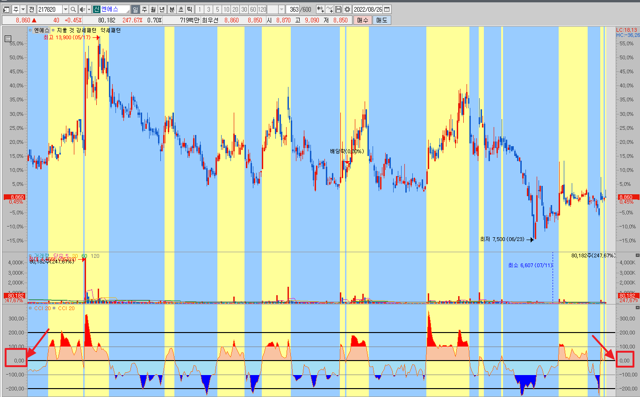Screen dimensions: 640x397
Task: Select the 일 daily period toggle
Action: coord(135,9)
